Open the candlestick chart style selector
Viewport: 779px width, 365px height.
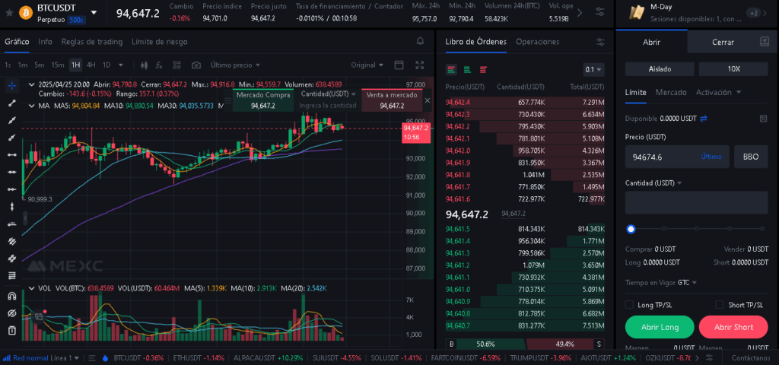[145, 65]
